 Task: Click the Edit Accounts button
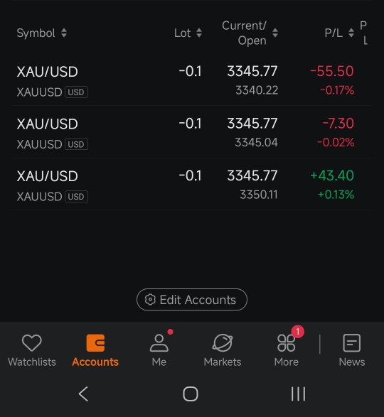click(x=192, y=300)
